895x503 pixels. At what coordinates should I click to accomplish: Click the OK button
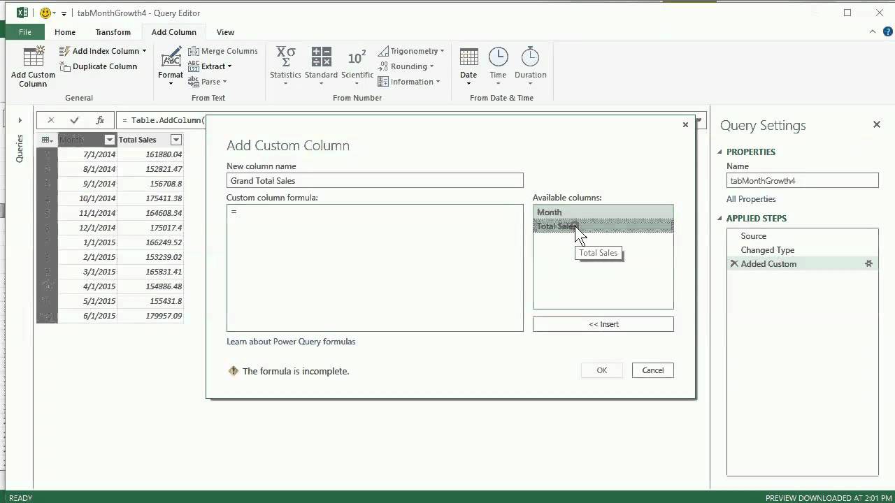pos(602,370)
